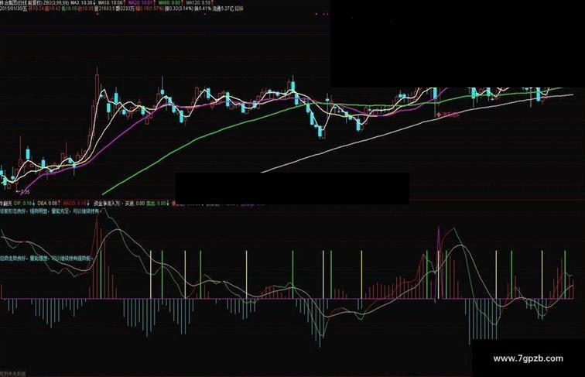
Task: Click the ZB2(3,99,99) indicator parameters label
Action: (56, 2)
